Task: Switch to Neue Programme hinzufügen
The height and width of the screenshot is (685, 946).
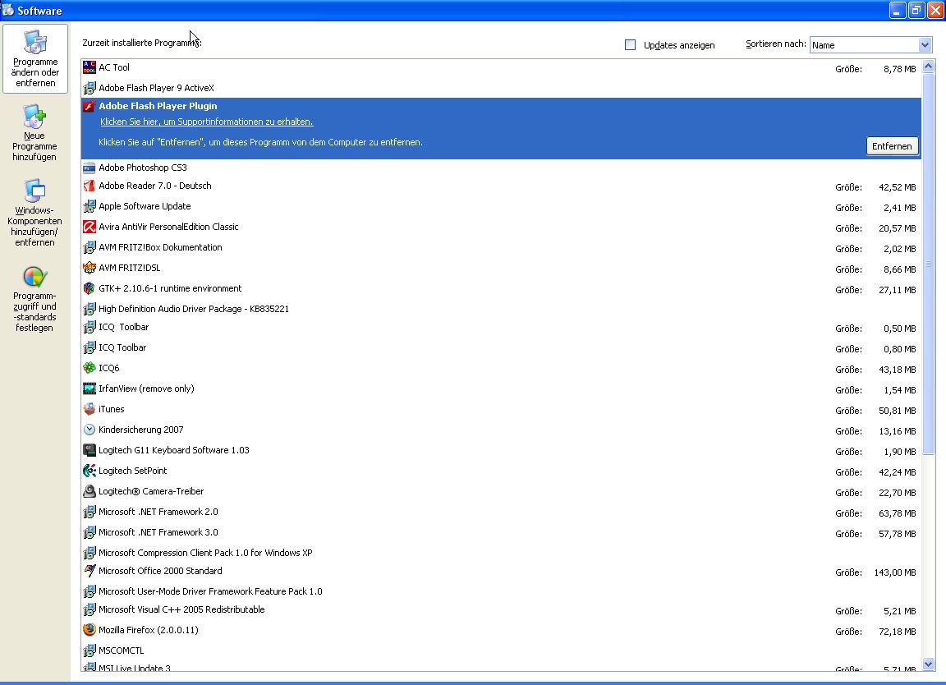Action: [34, 133]
